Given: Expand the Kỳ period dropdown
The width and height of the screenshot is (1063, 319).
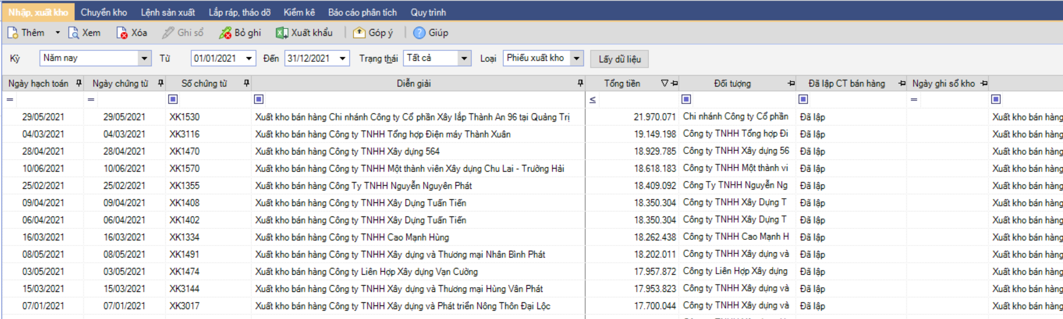Looking at the screenshot, I should pos(144,58).
